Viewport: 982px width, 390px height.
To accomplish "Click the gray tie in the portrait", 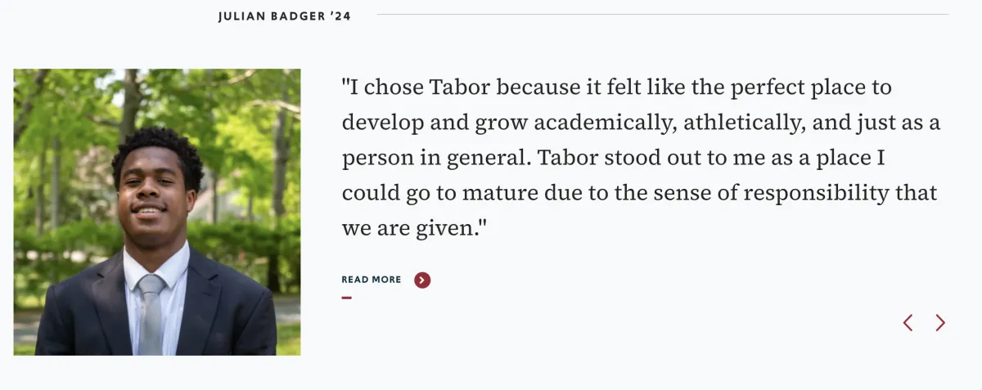I will click(x=151, y=314).
